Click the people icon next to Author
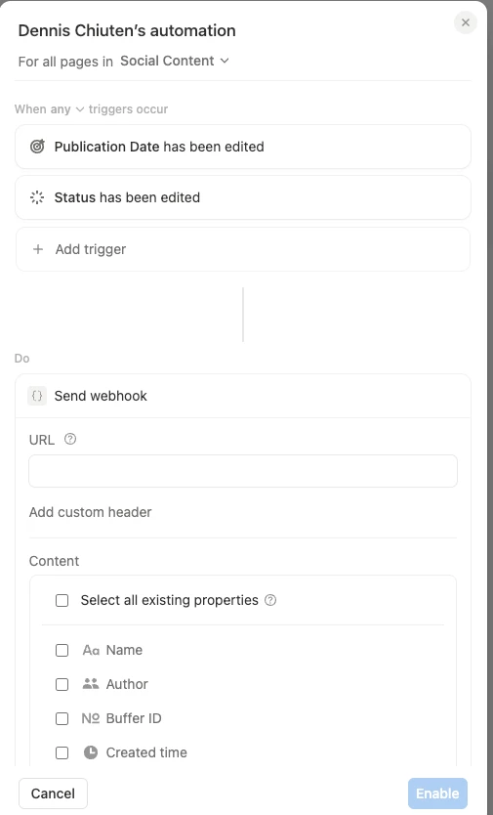 coord(91,684)
